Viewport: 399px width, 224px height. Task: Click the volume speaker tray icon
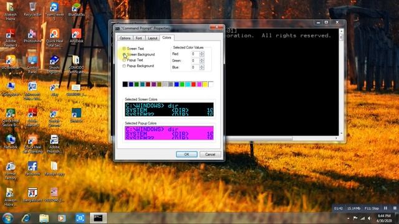tap(370, 218)
